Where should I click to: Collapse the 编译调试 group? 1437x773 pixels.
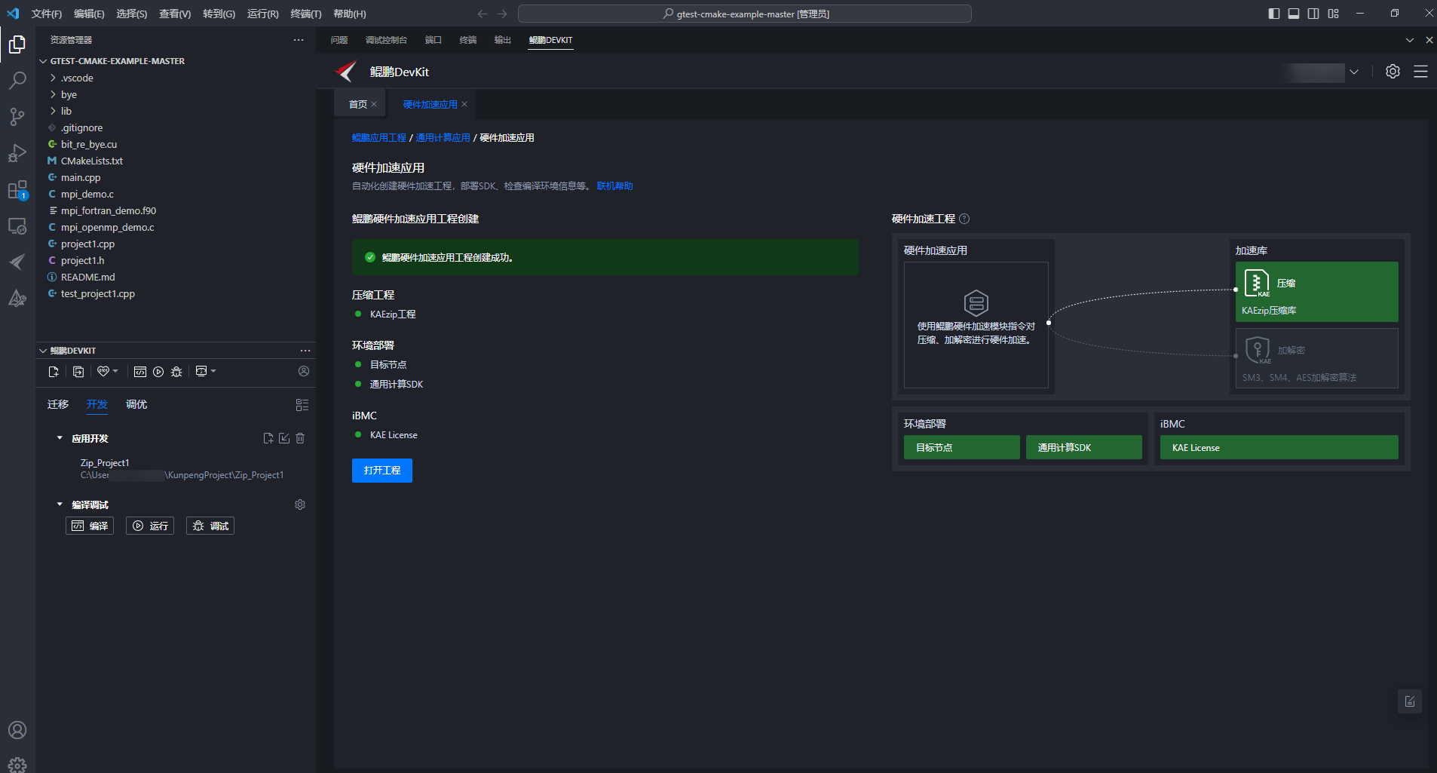(x=60, y=505)
